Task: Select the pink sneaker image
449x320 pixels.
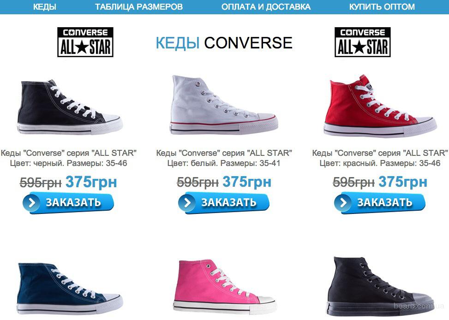Action: pyautogui.click(x=225, y=286)
